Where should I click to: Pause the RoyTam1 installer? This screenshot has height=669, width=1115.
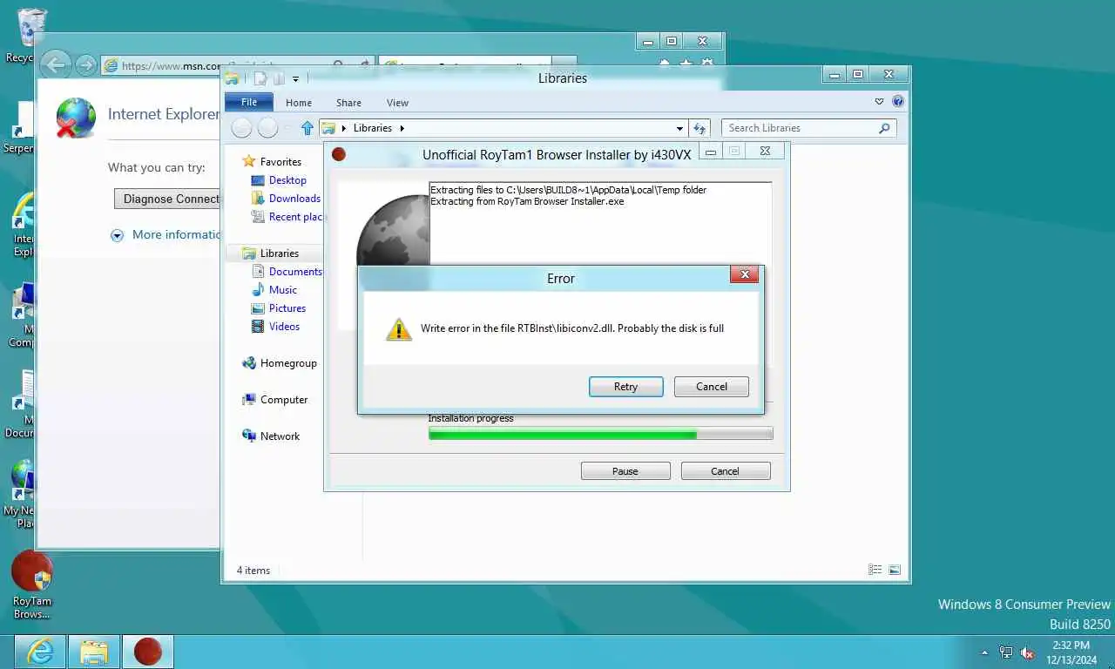(x=625, y=471)
